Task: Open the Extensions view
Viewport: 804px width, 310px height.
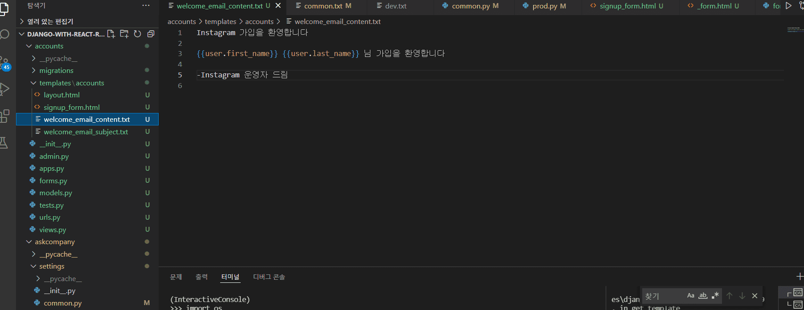Action: pos(4,116)
